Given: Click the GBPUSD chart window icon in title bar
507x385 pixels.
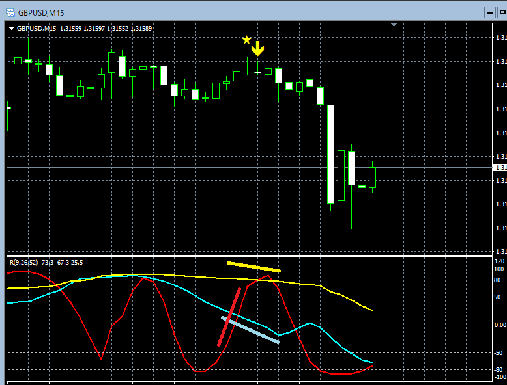Looking at the screenshot, I should click(x=10, y=12).
